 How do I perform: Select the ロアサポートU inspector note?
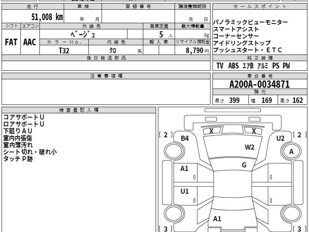click(24, 124)
